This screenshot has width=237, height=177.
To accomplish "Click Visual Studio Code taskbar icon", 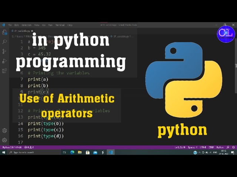I will point(111,152).
